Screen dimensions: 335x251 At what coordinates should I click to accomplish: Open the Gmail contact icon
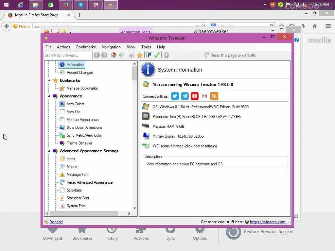point(204,96)
